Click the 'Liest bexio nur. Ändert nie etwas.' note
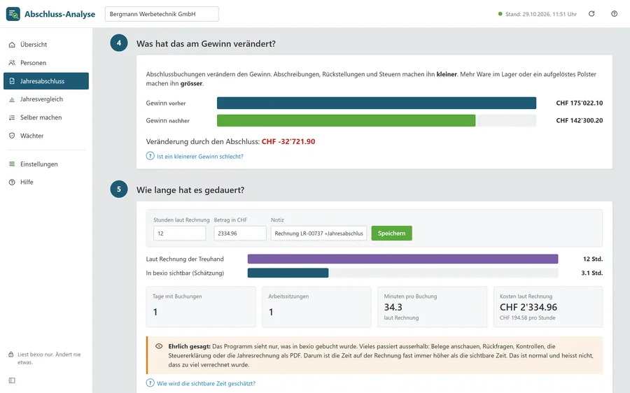 point(49,358)
